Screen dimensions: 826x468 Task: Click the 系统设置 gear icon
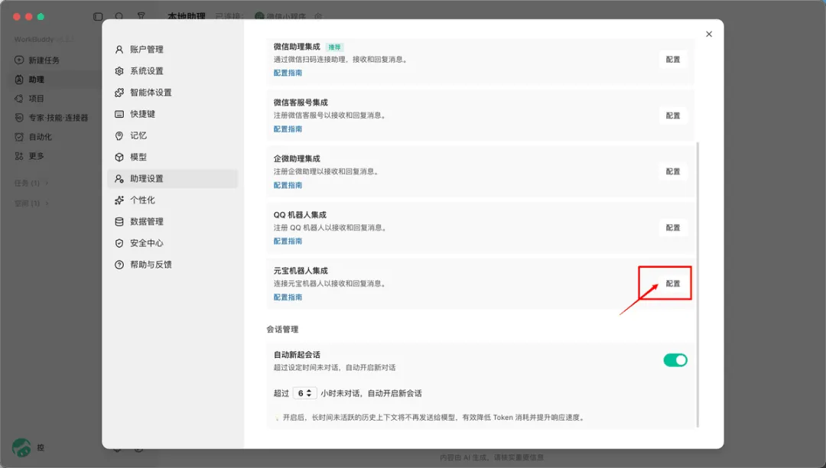click(119, 71)
